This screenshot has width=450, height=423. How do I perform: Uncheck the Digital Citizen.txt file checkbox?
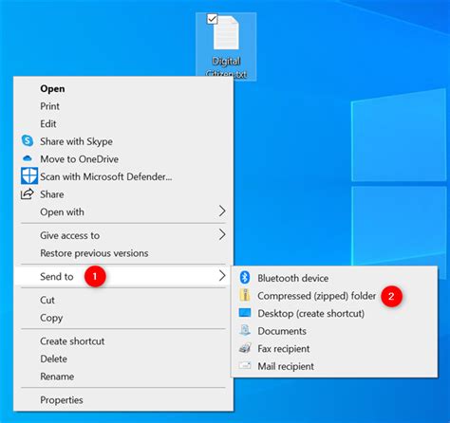coord(212,19)
